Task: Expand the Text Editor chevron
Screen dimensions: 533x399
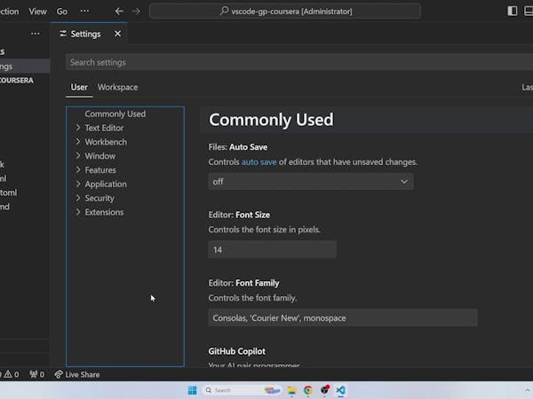Action: coord(78,128)
